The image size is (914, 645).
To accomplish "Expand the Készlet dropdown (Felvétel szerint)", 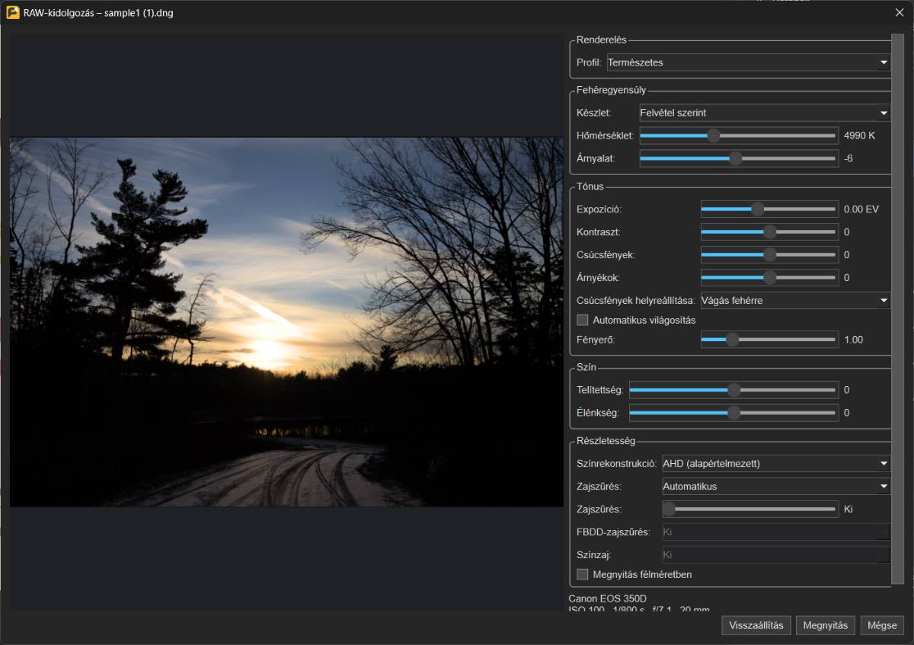I will 765,113.
